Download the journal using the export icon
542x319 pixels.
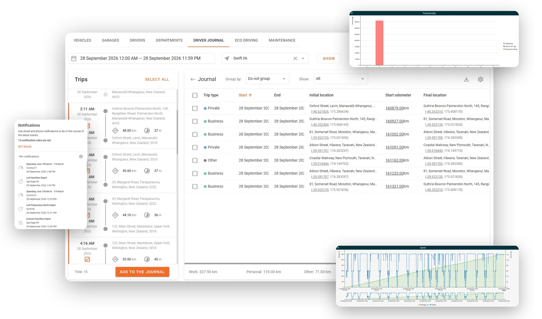tap(467, 79)
